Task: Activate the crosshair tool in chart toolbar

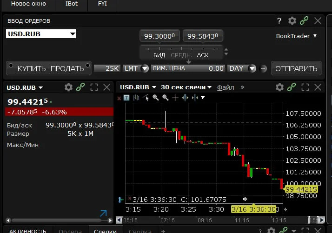Action: pyautogui.click(x=175, y=98)
